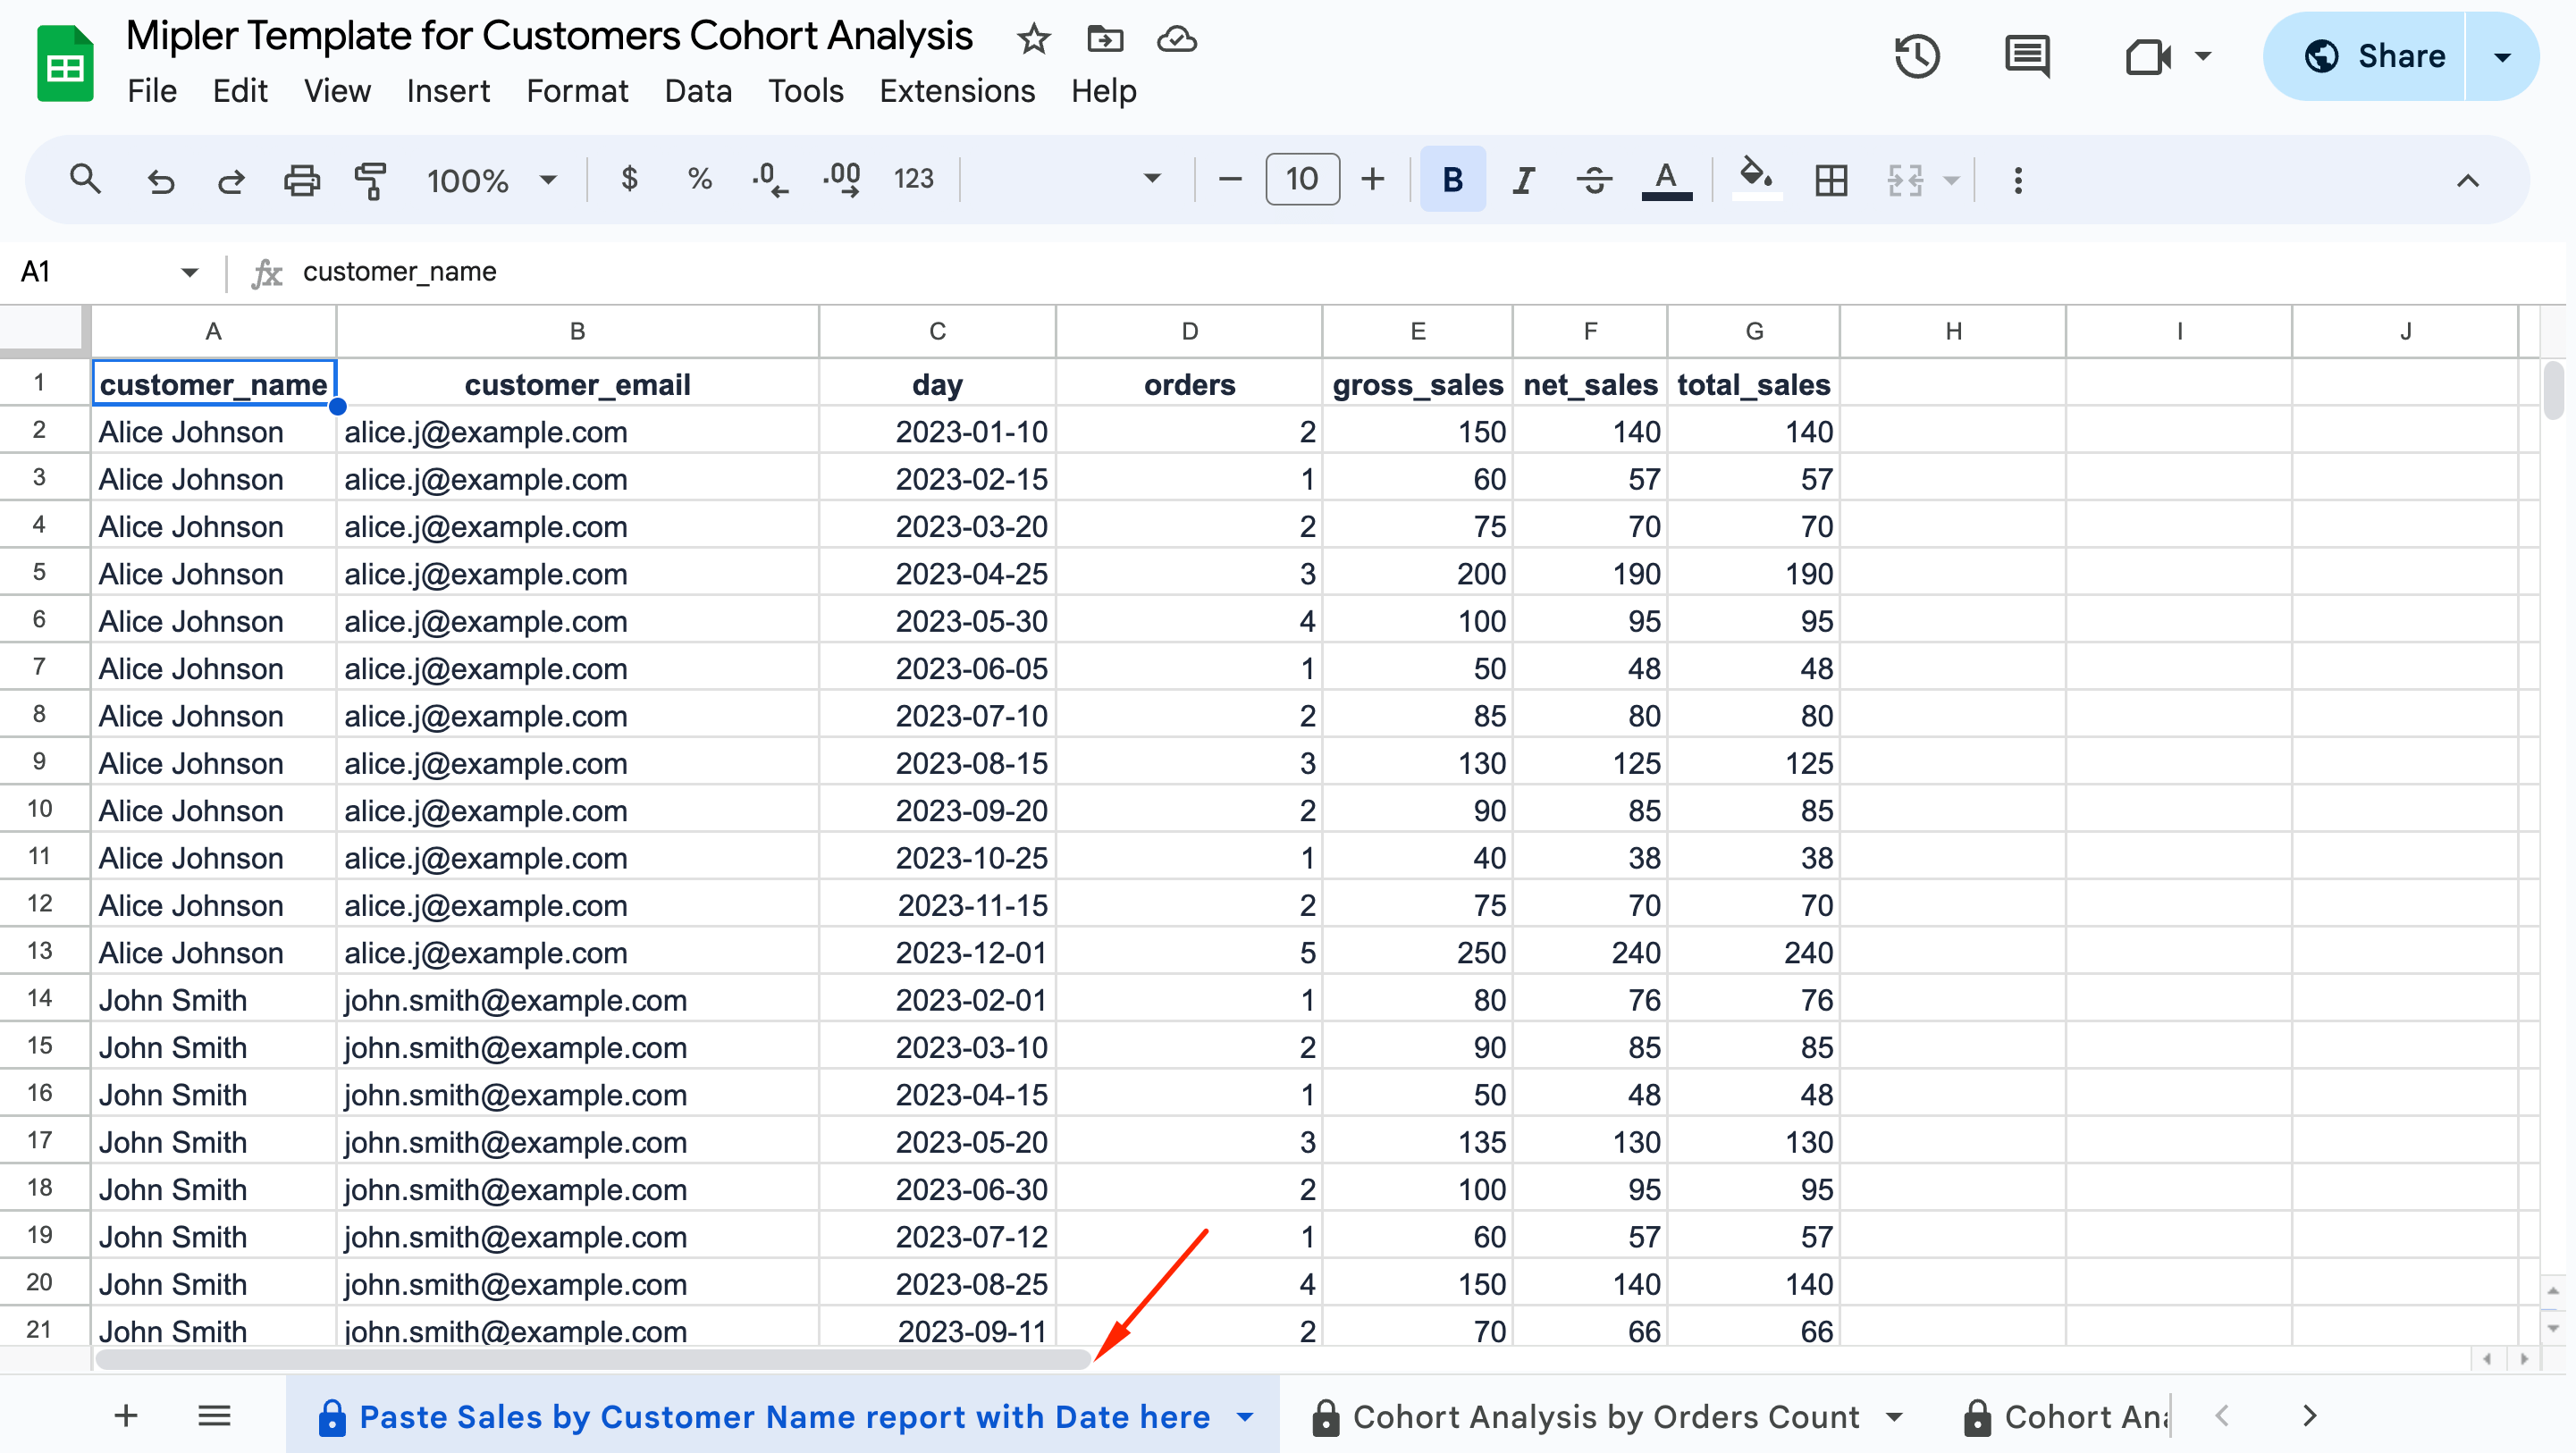Click the print icon in toolbar
2576x1453 pixels.
(301, 180)
